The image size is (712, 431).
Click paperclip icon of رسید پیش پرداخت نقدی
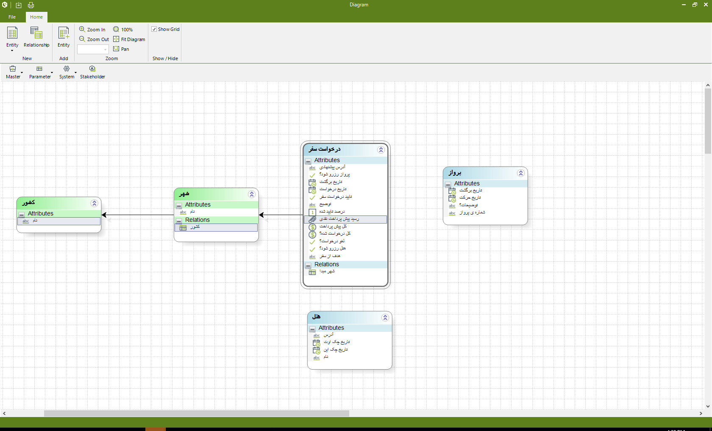point(312,219)
